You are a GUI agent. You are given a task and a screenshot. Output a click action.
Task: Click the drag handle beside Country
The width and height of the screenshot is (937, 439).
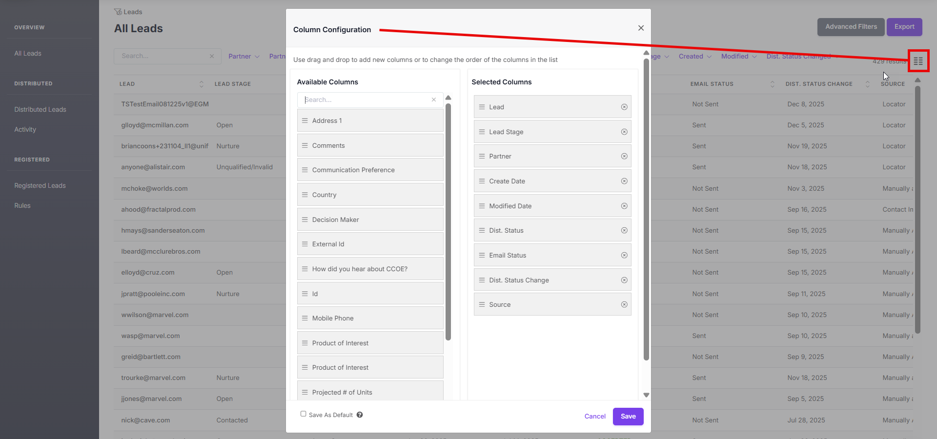[305, 194]
